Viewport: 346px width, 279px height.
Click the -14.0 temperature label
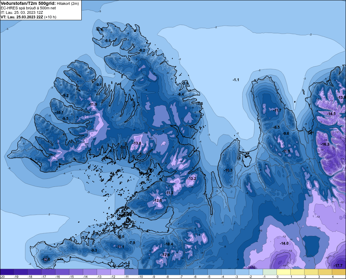coord(284,243)
